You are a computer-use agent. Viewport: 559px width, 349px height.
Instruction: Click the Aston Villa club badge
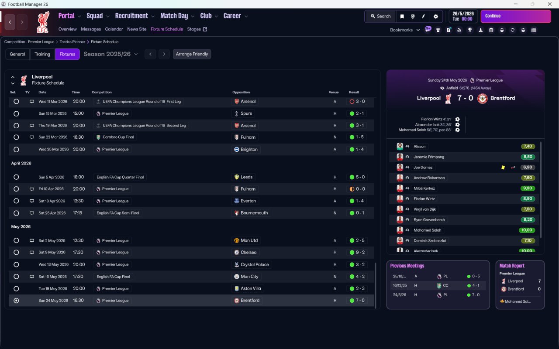tap(237, 289)
